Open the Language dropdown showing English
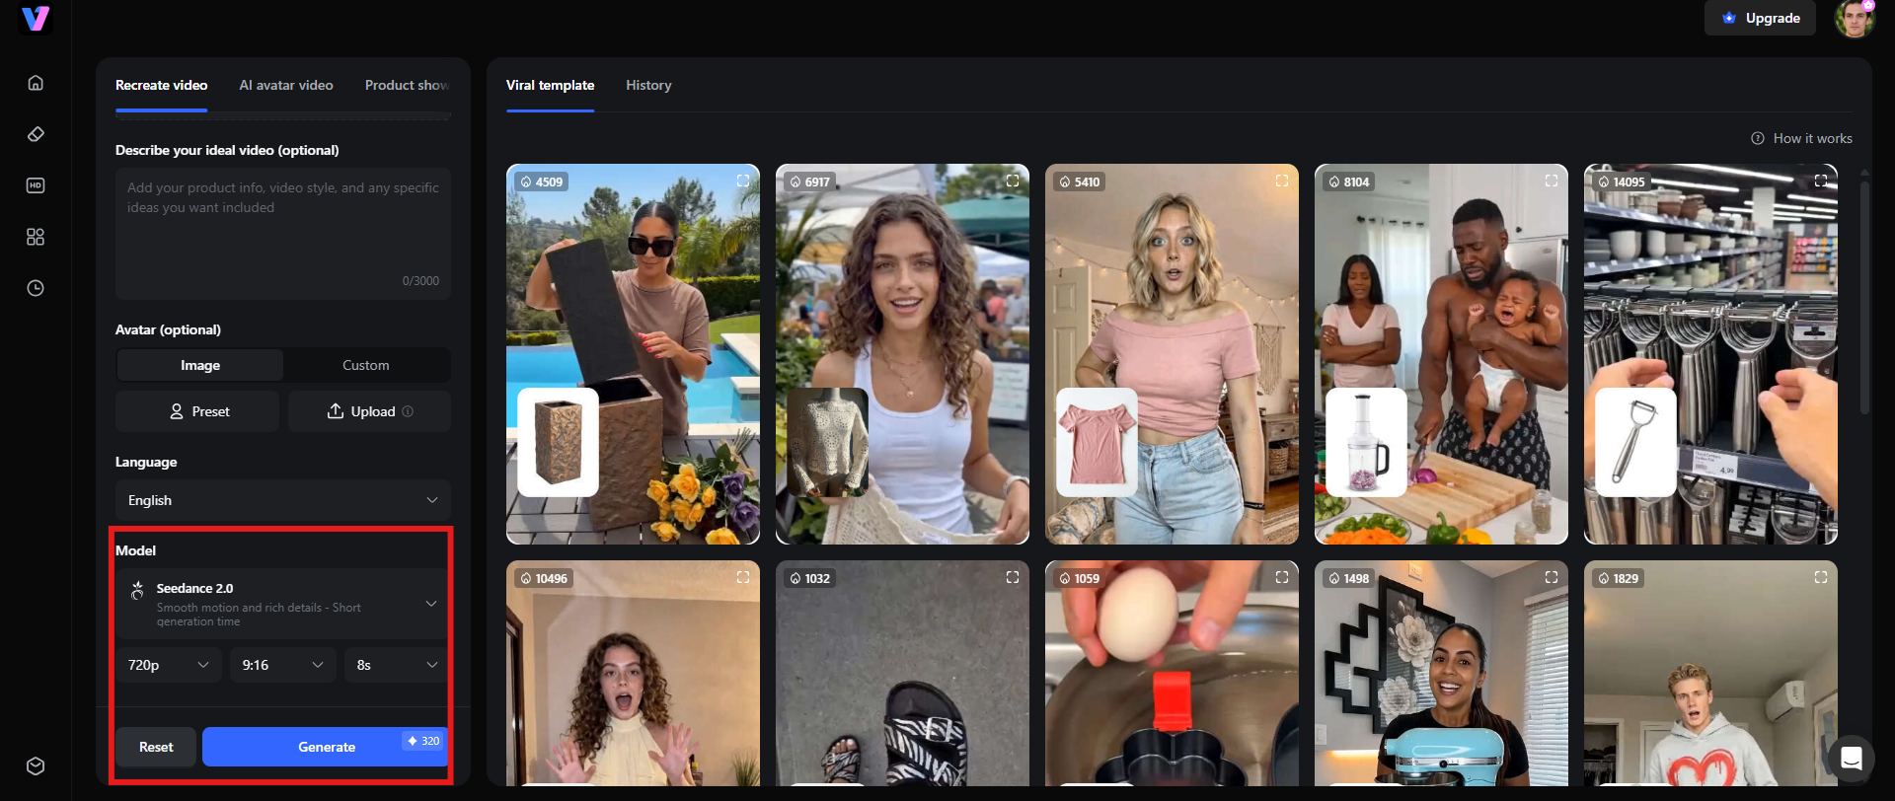 pos(283,500)
